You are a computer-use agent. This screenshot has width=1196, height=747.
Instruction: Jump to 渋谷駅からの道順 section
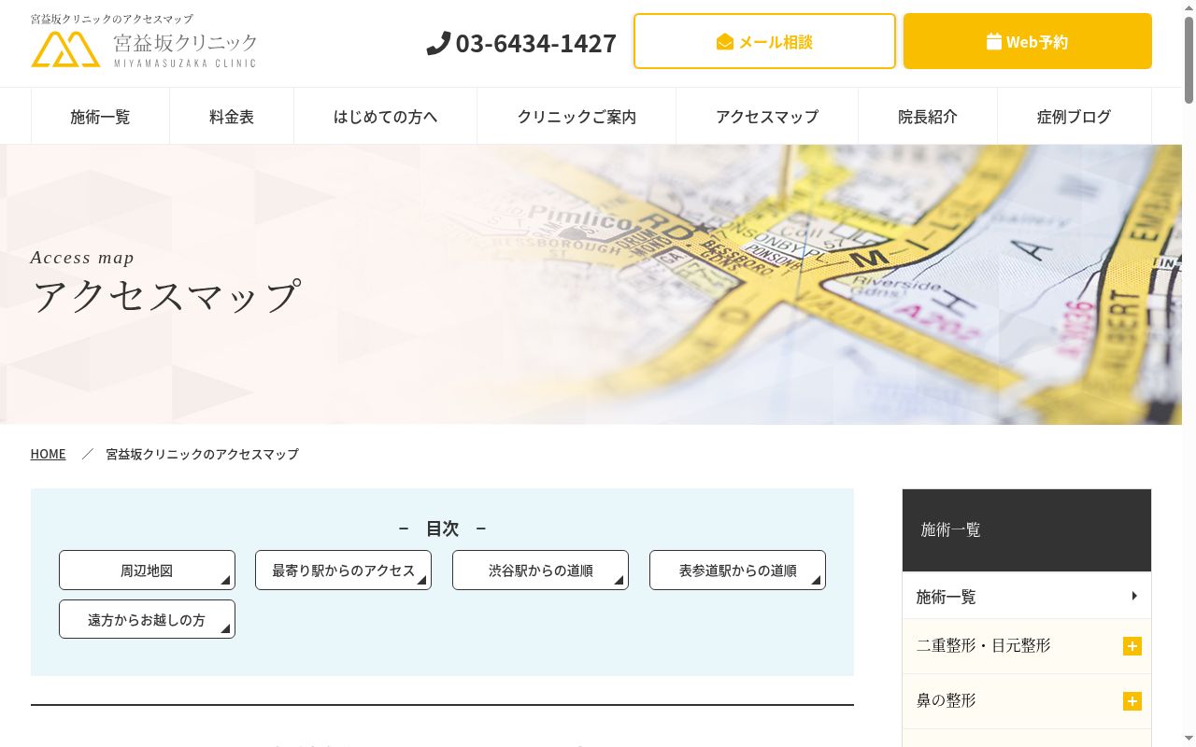(x=540, y=571)
